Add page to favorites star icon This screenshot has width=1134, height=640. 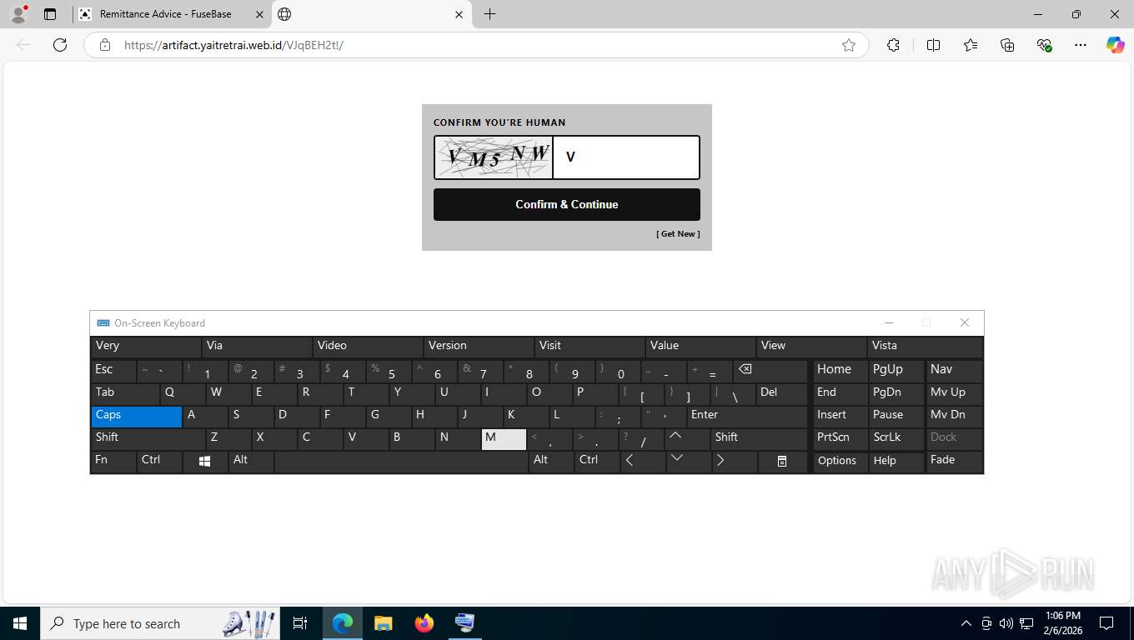[849, 45]
